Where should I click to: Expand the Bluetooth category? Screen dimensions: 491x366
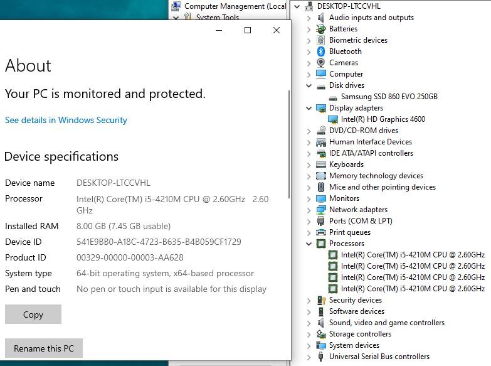pos(309,51)
